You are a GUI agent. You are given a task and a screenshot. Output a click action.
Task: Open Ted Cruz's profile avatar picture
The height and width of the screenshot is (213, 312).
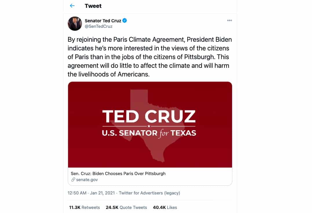(75, 23)
